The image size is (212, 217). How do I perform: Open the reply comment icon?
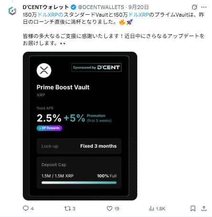point(26,208)
